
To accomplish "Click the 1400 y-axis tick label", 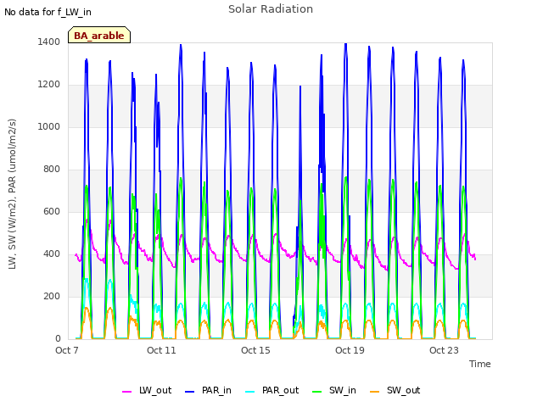I will [49, 42].
